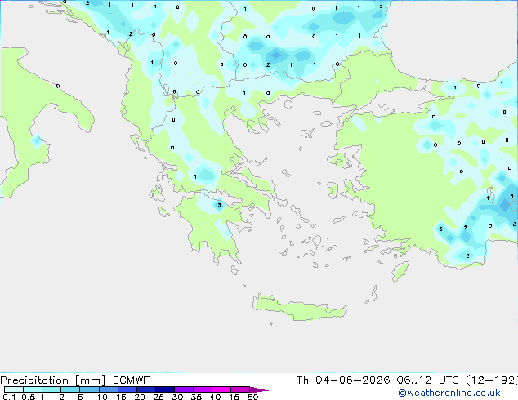This screenshot has height=400, width=518.
Task: Click the 25 mm legend color swatch
Action: click(165, 389)
